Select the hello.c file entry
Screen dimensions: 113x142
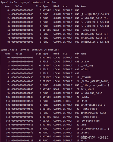coord(85,70)
